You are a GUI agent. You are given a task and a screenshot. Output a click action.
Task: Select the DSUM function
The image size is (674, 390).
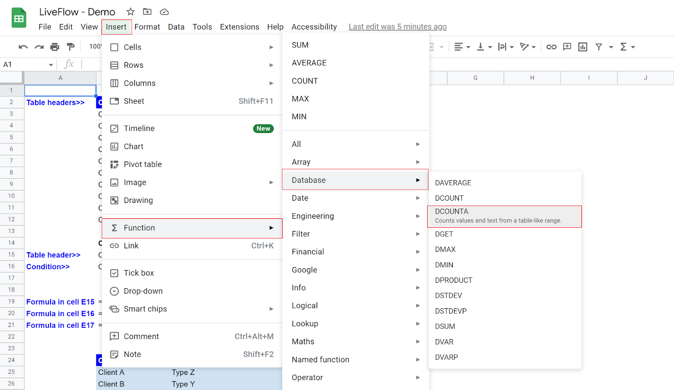click(505, 326)
